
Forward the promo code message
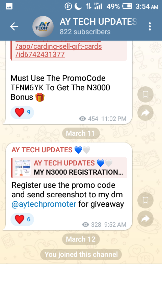[145, 113]
